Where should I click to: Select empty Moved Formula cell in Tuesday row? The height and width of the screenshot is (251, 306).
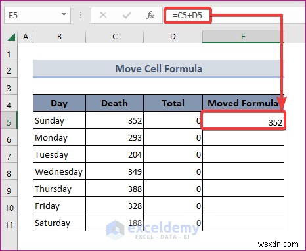[x=243, y=154]
